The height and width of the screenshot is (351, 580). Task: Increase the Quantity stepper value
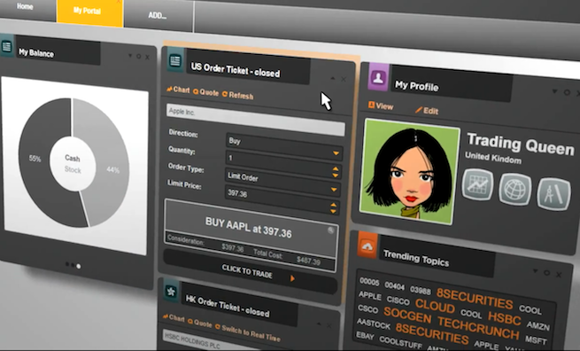[x=335, y=168]
